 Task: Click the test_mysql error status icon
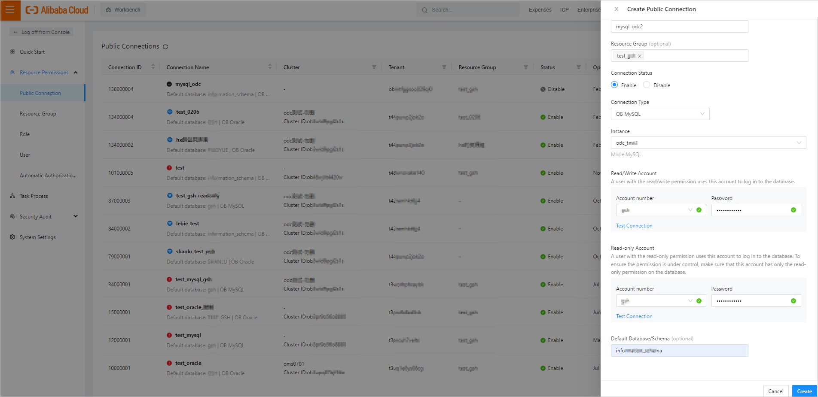[x=169, y=335]
